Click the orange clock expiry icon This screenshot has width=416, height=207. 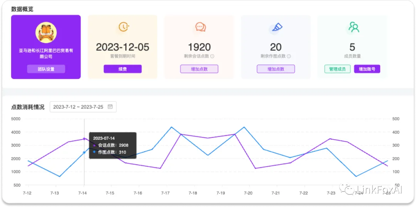click(124, 27)
